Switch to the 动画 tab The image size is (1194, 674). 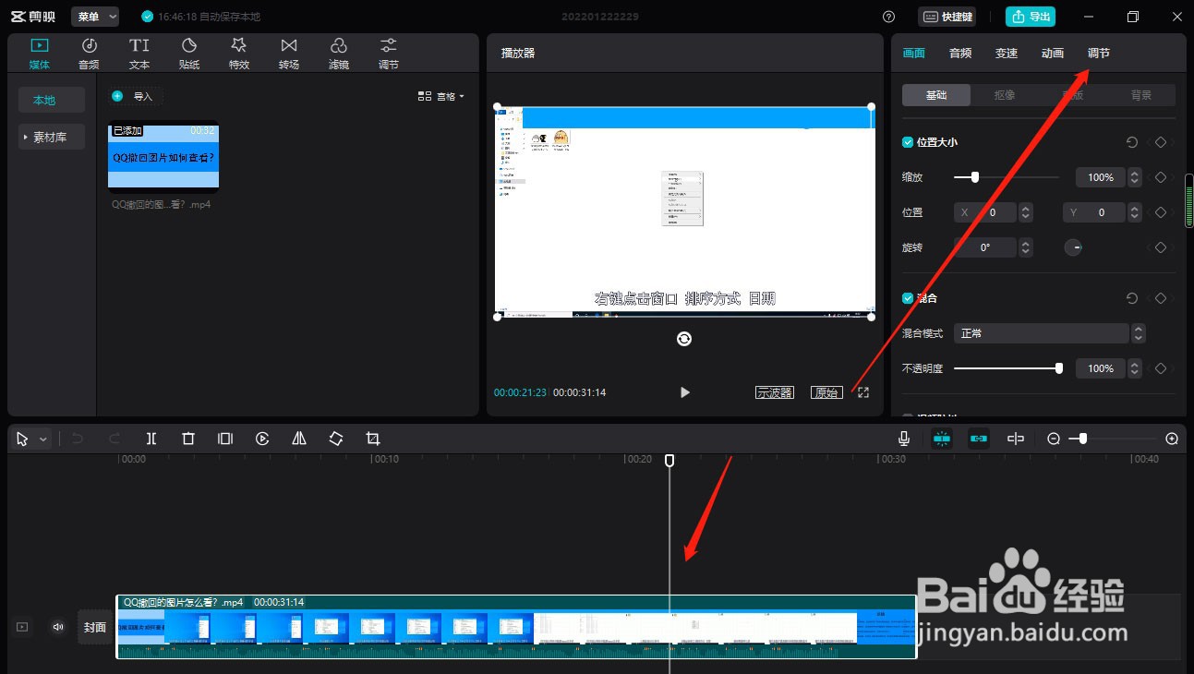click(1053, 53)
